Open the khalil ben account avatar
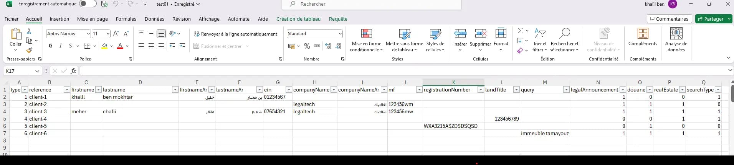 (672, 4)
